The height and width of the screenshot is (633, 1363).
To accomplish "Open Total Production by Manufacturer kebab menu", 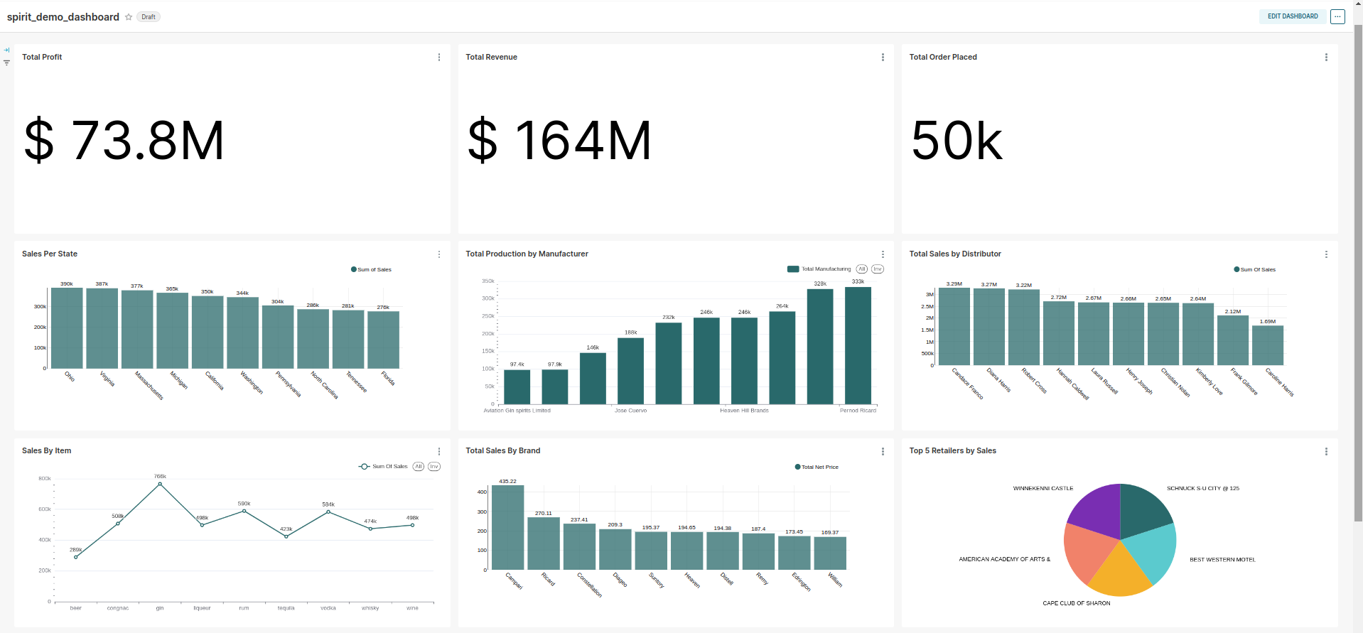I will pos(883,254).
